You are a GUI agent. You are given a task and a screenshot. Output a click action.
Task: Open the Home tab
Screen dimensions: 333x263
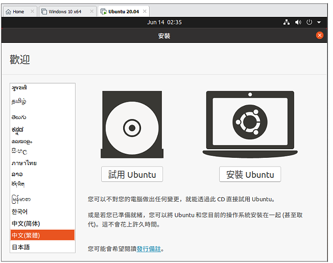tap(20, 11)
